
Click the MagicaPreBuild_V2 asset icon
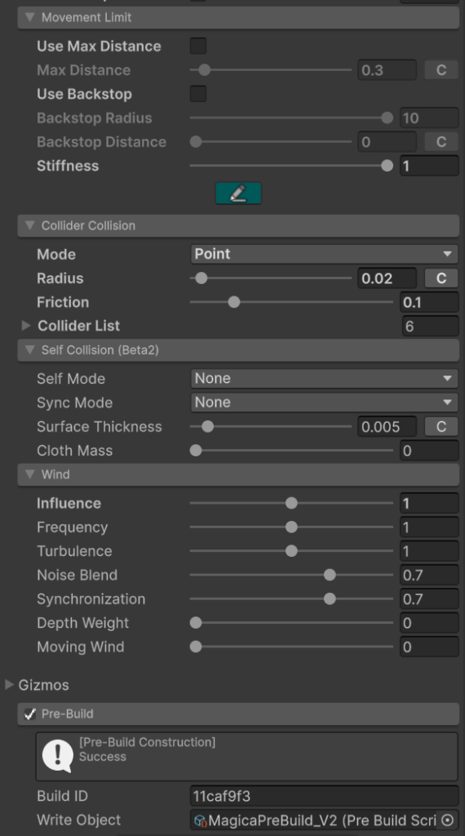tap(200, 820)
